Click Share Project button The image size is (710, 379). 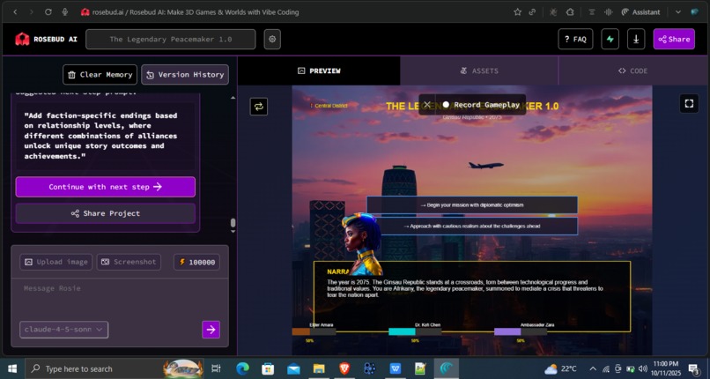pyautogui.click(x=106, y=213)
